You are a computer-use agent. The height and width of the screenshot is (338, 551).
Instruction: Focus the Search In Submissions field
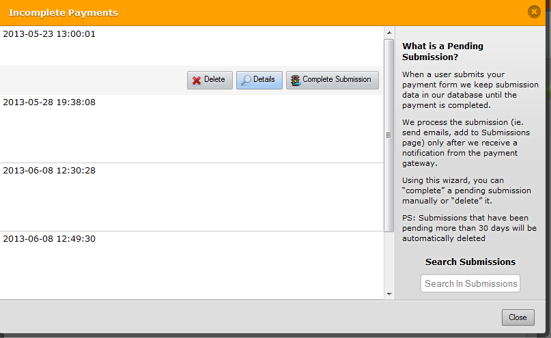click(x=470, y=283)
